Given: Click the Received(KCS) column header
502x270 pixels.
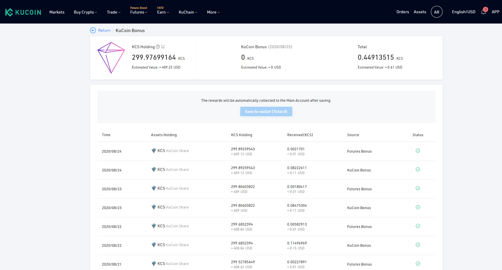Looking at the screenshot, I should point(300,135).
